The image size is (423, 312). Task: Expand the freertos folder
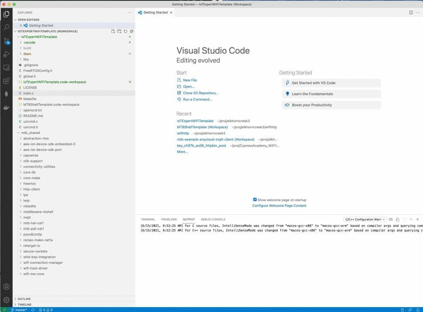point(21,183)
